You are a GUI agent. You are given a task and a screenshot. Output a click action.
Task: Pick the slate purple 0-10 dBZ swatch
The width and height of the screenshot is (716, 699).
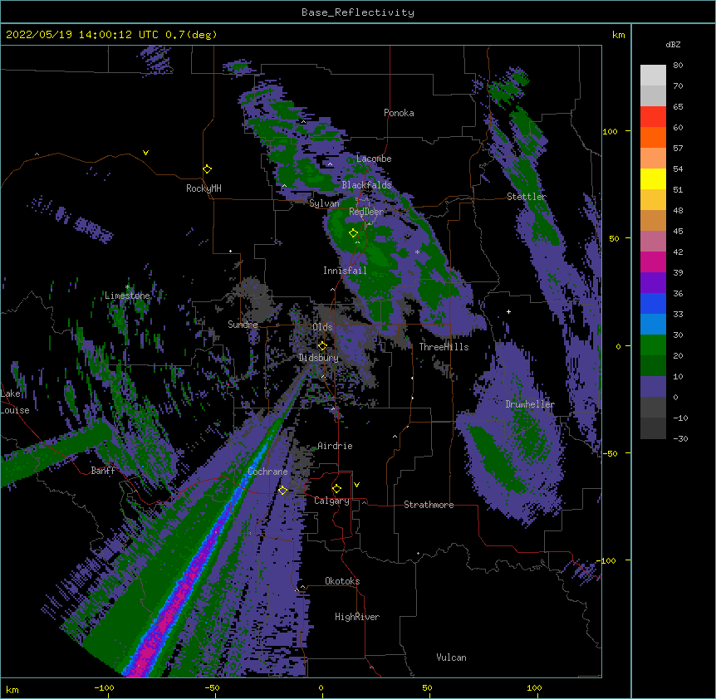(653, 387)
